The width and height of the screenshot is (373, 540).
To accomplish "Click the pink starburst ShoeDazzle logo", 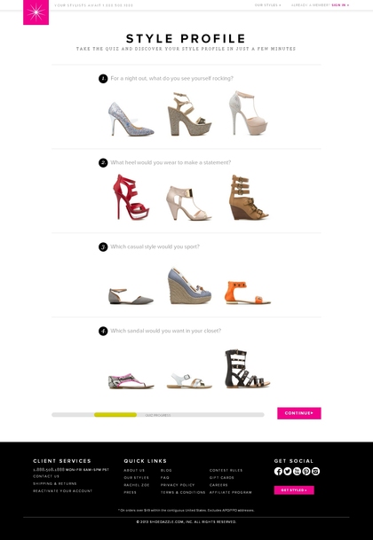I will (36, 12).
